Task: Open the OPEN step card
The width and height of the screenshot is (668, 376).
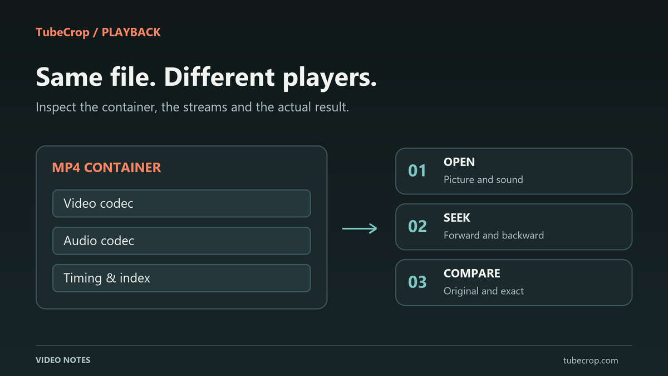Action: point(514,171)
